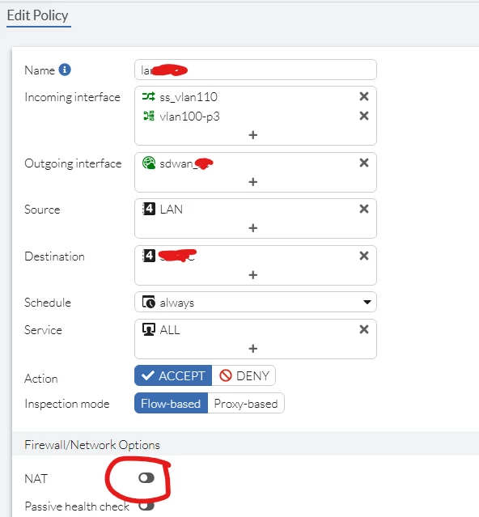The width and height of the screenshot is (479, 517).
Task: Click the ss_vlan110 interface icon
Action: pos(148,96)
